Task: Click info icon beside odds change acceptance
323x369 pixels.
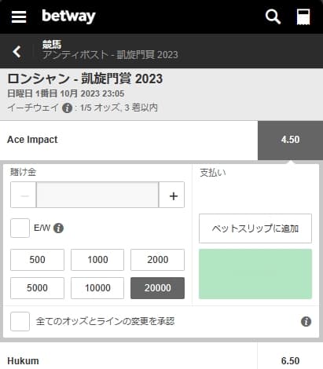Action: click(x=306, y=321)
